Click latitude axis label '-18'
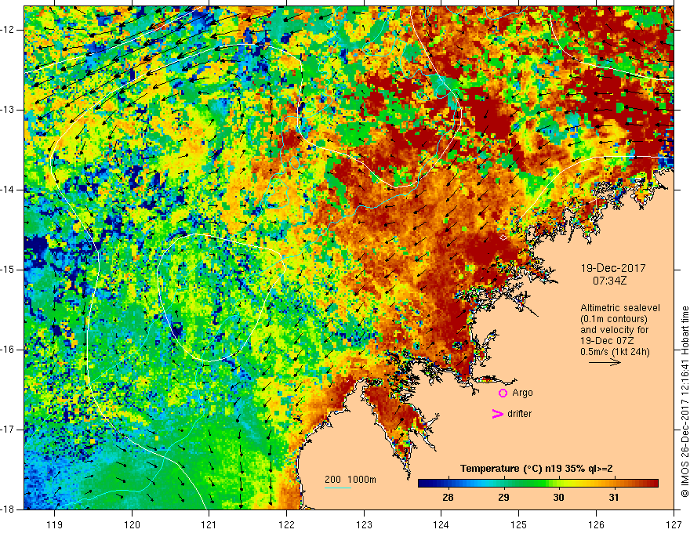This screenshot has width=690, height=533. click(8, 509)
